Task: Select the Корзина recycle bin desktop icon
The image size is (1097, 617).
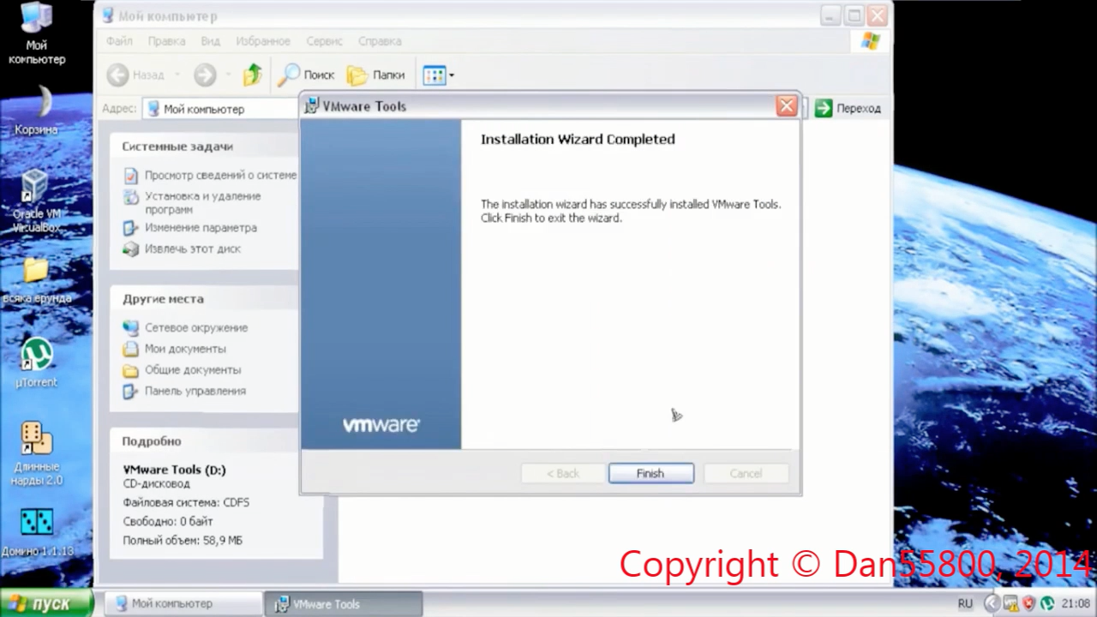Action: pos(36,111)
